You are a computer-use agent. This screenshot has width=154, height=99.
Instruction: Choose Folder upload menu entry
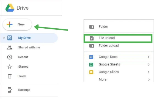click(x=119, y=46)
